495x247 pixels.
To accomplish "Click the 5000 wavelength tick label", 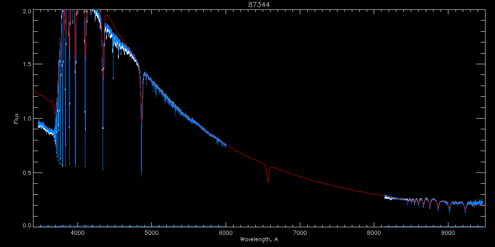I will coord(151,233).
